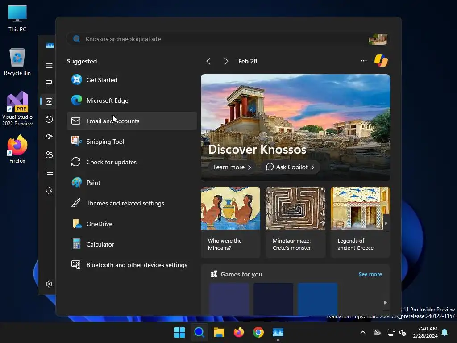Open Bluetooth and other devices settings
Screen dimensions: 457x343
click(132, 265)
